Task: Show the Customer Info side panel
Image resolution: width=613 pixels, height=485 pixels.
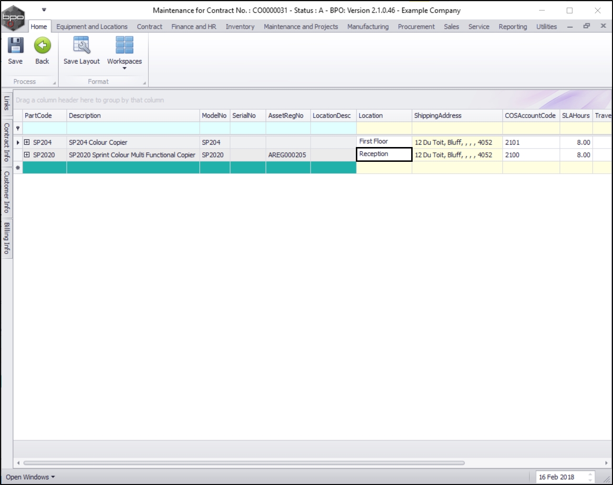Action: [7, 192]
